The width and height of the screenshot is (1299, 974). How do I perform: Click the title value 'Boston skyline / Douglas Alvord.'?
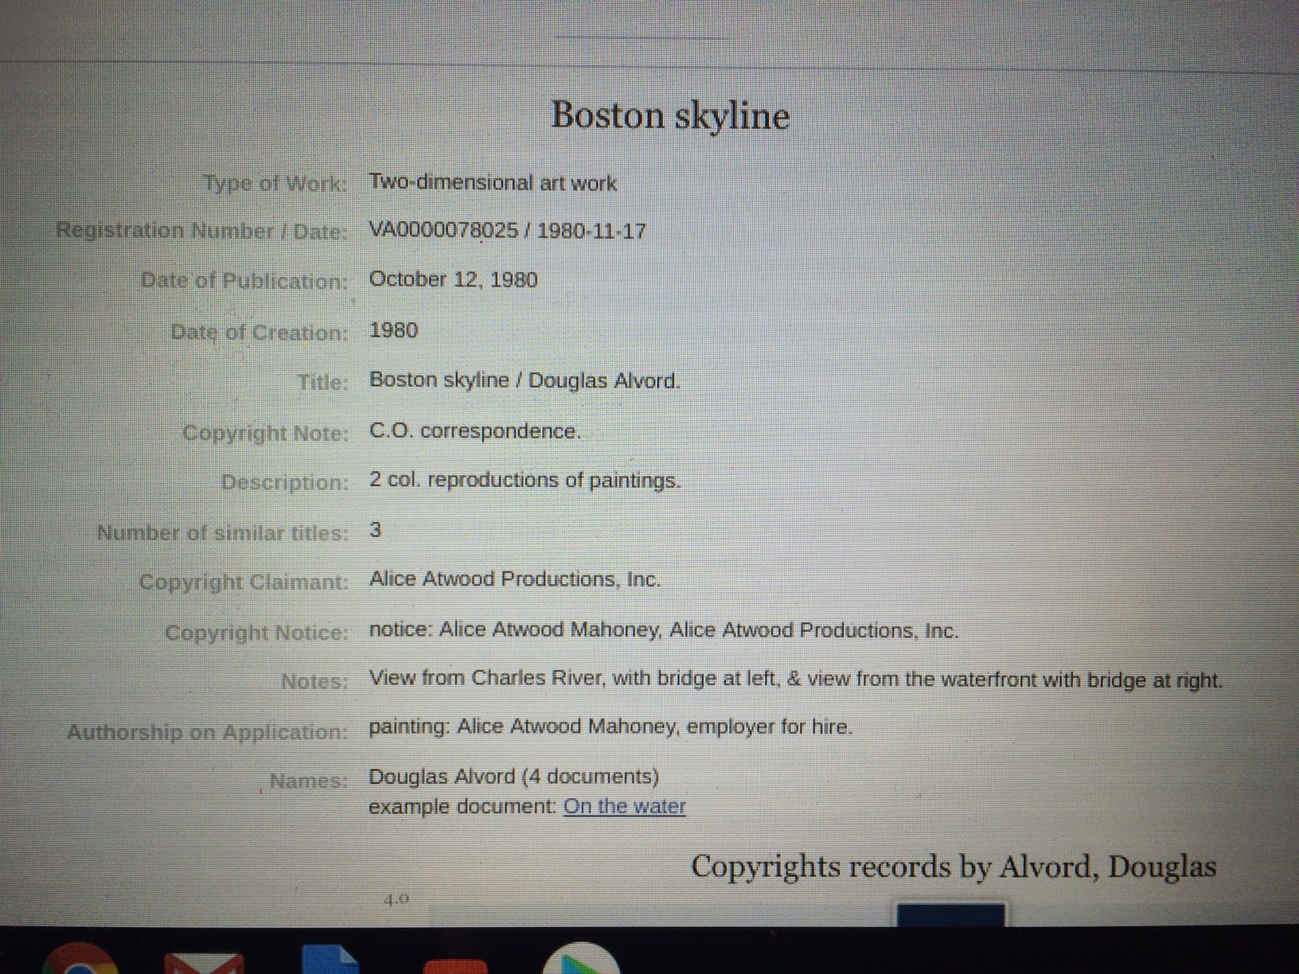(x=525, y=380)
